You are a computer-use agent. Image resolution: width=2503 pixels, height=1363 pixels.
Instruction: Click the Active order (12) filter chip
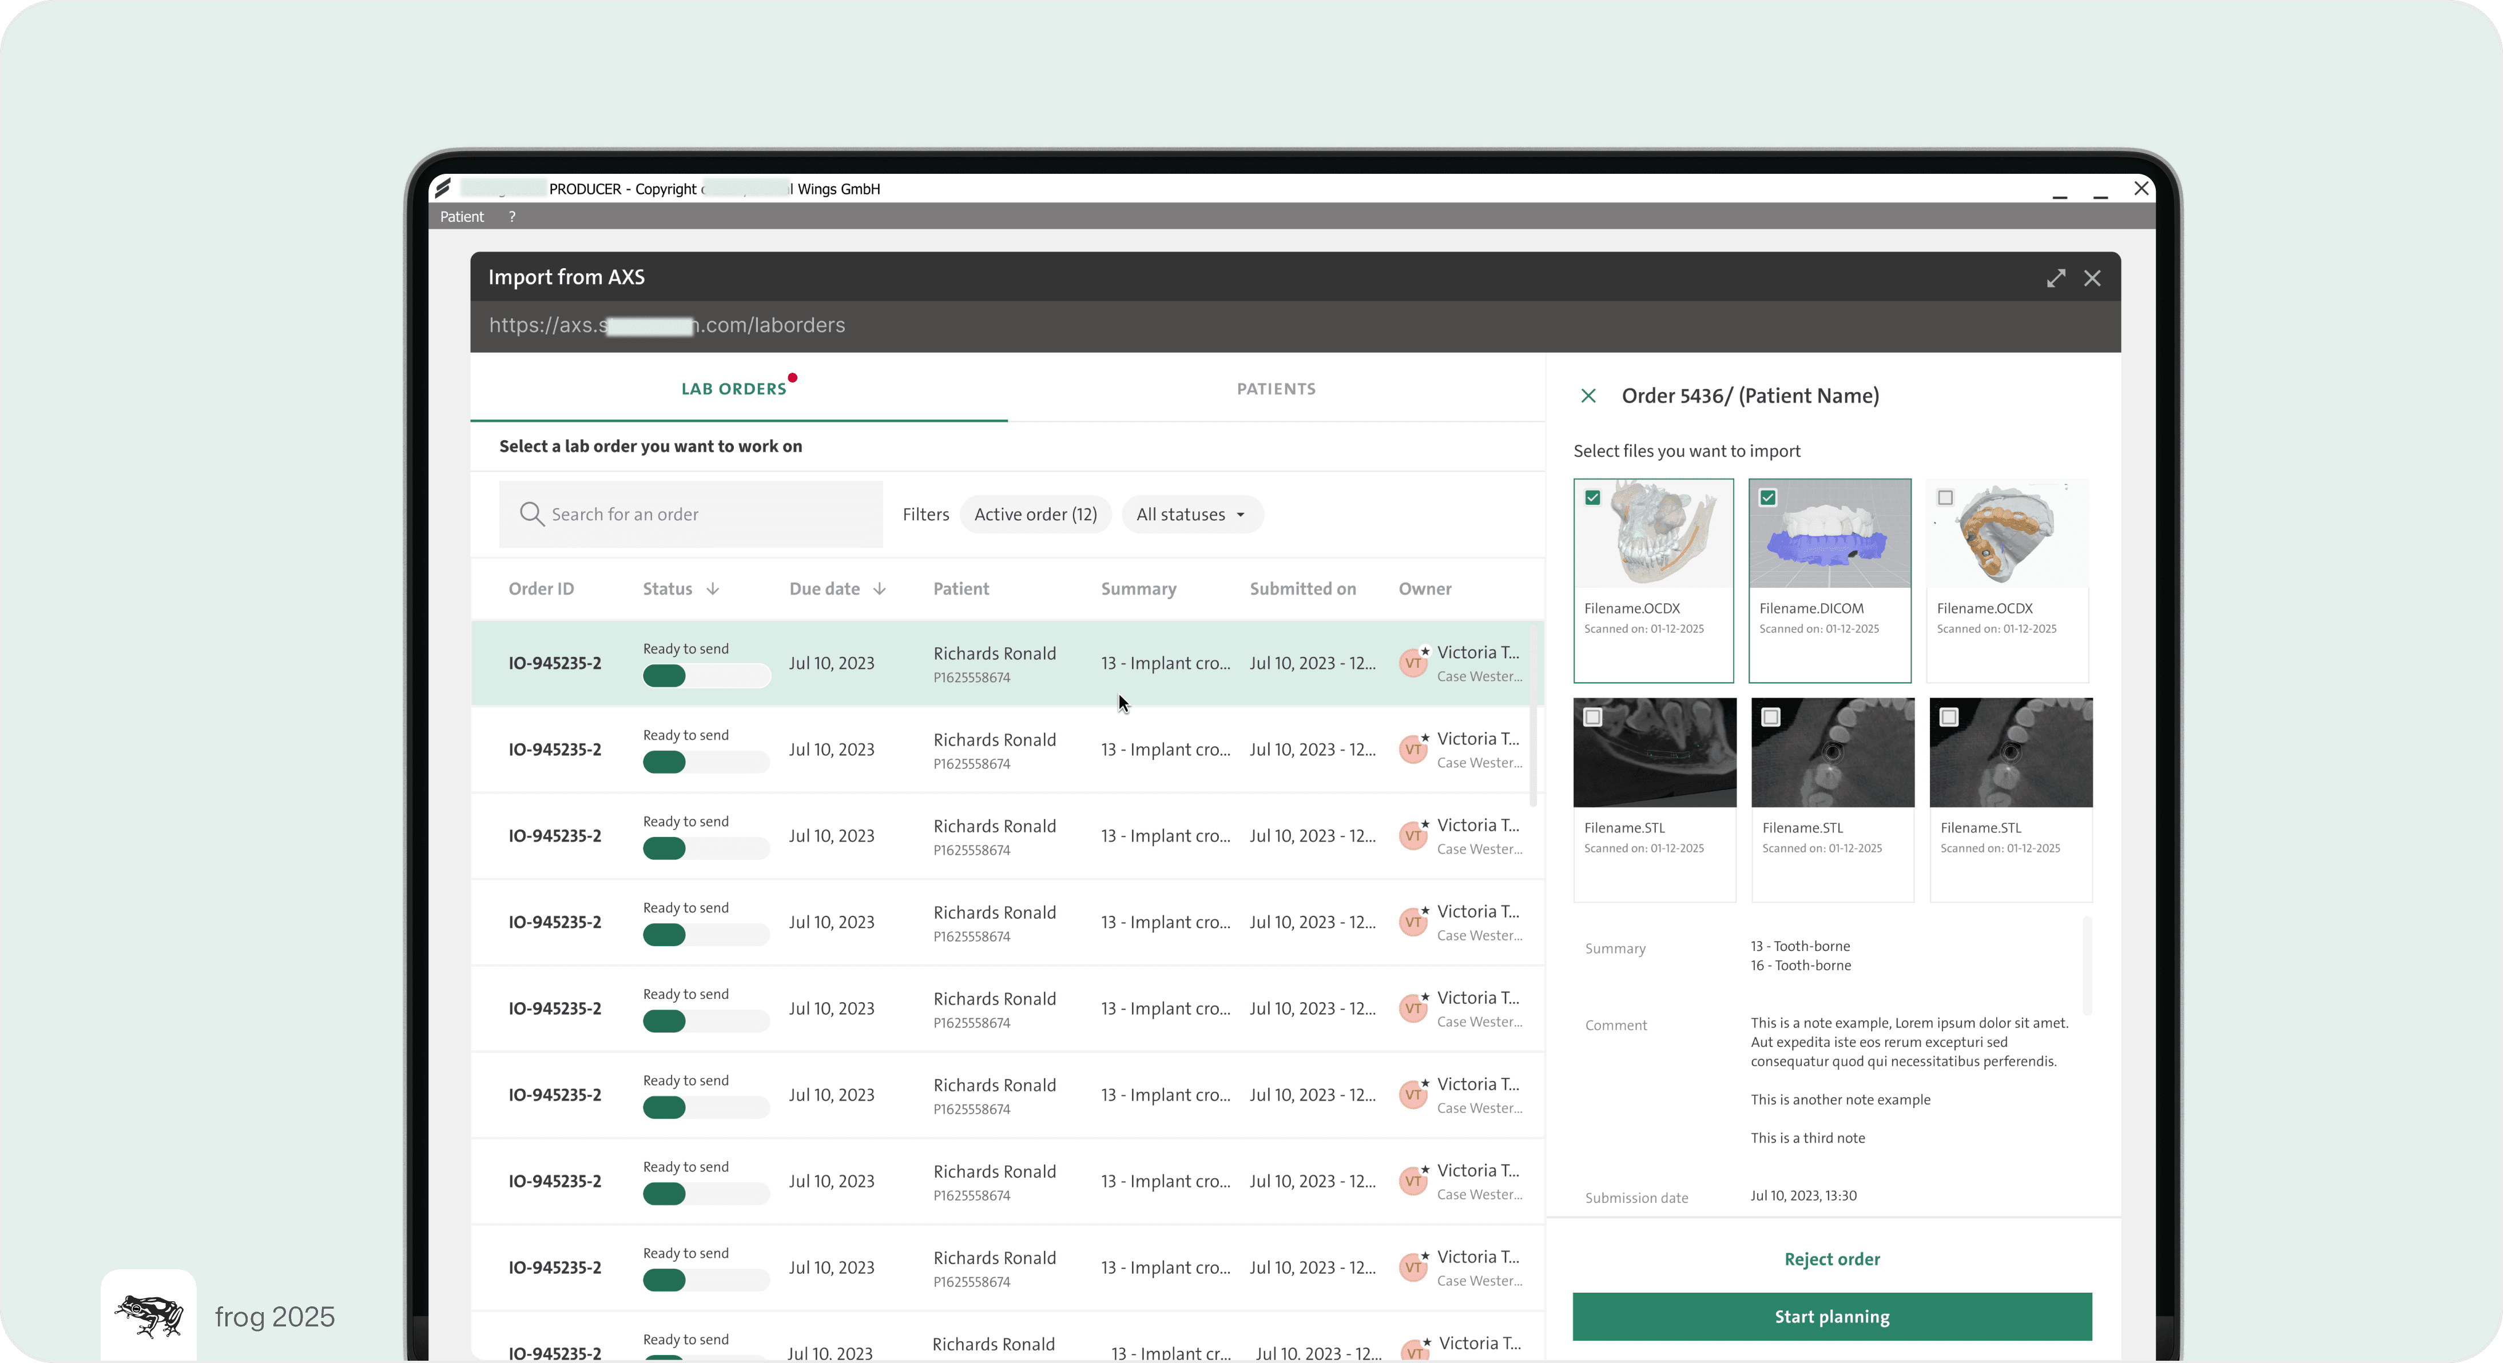[1035, 514]
